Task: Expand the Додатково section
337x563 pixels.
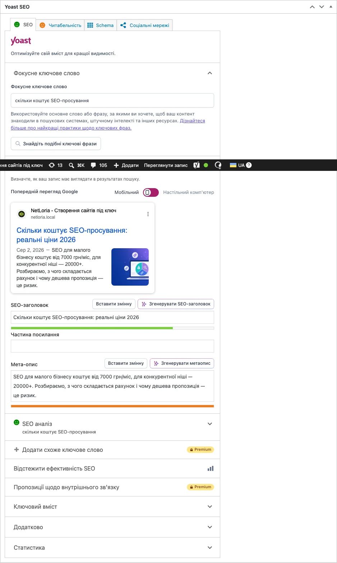Action: pos(210,527)
